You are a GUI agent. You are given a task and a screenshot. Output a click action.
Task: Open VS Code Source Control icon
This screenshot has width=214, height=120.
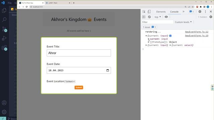[4, 29]
